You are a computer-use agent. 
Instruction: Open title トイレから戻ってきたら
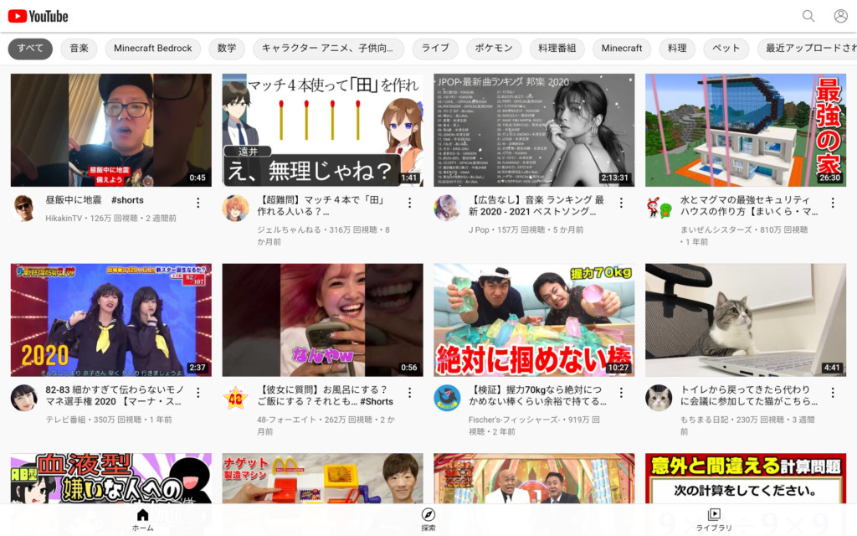749,395
